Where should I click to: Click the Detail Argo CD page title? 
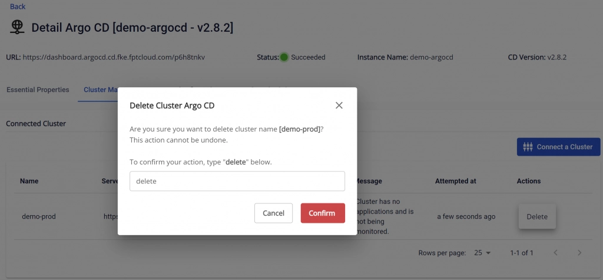132,28
